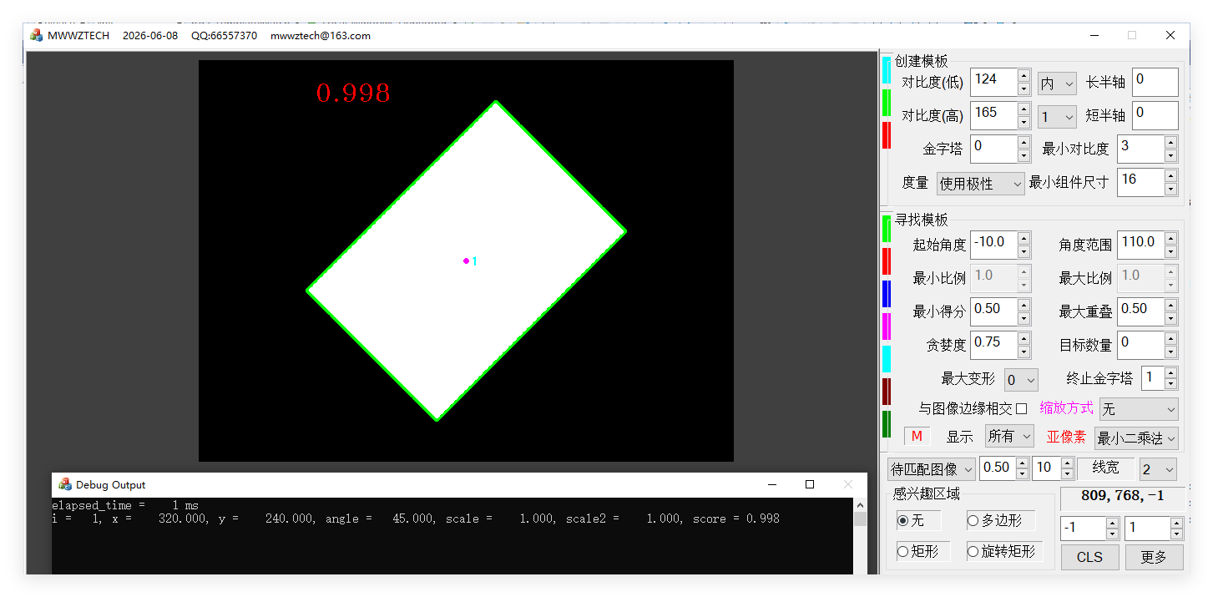Decrease 对比度(高) with its down arrow

click(x=1024, y=122)
